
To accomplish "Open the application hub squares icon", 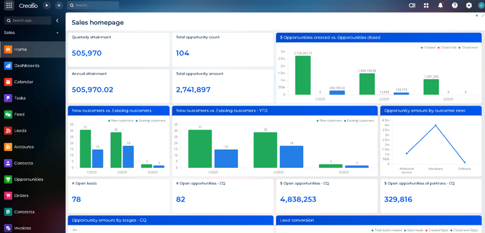I will (426, 5).
